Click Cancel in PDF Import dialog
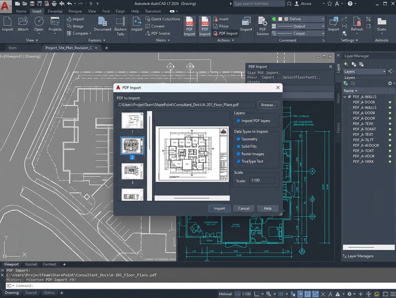396x298 pixels. point(244,208)
